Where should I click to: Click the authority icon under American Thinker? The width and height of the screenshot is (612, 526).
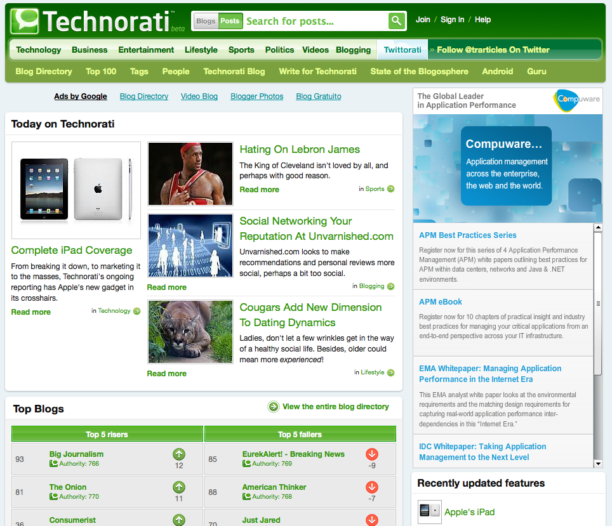click(x=246, y=496)
